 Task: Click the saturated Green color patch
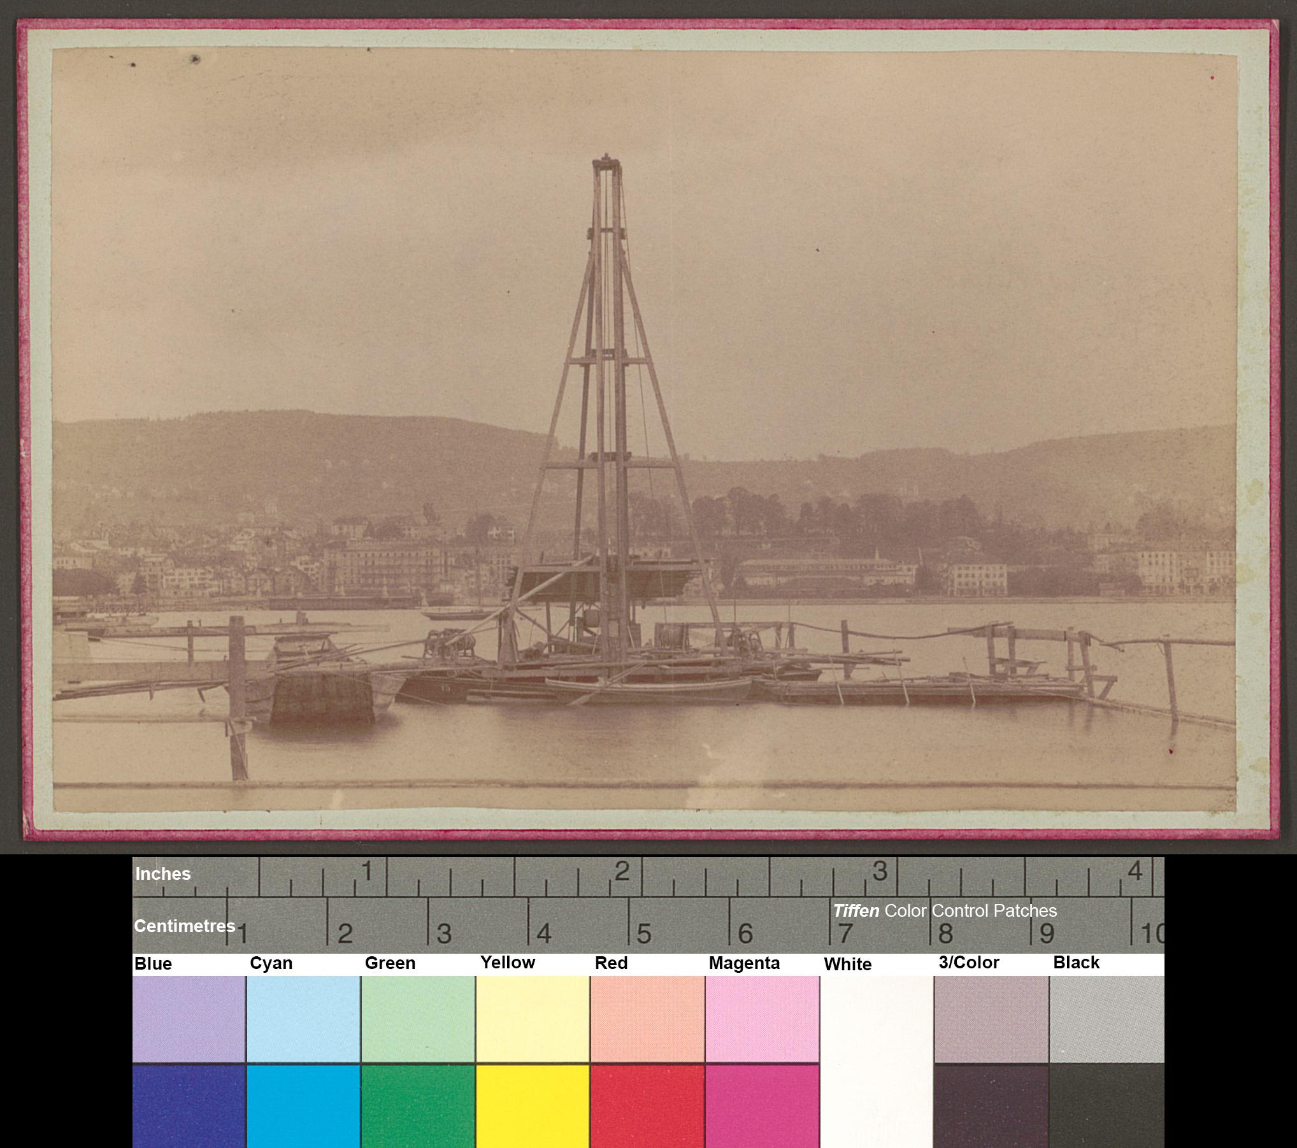(418, 1106)
